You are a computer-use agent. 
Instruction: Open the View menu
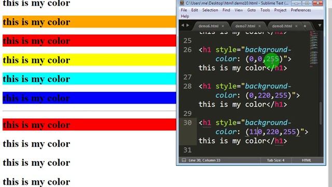239,10
